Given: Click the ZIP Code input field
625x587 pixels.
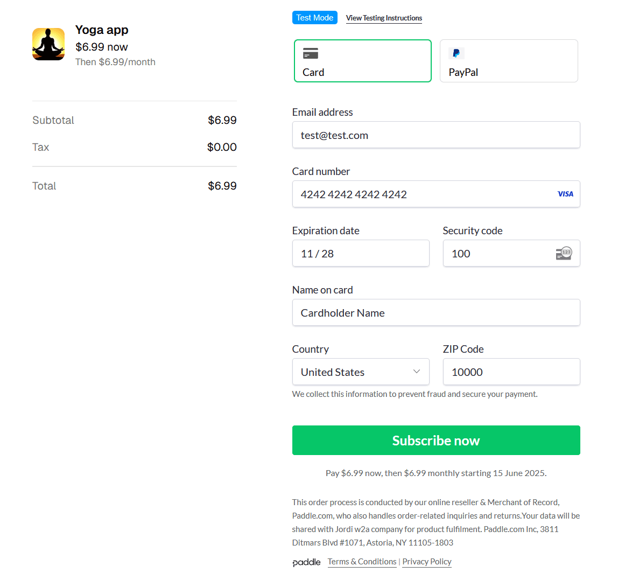Looking at the screenshot, I should pos(511,372).
